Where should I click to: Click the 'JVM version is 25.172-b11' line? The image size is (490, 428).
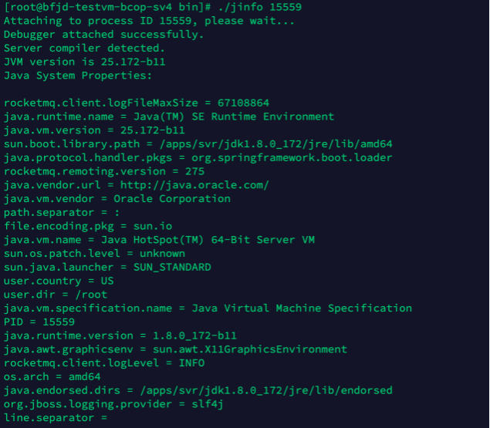point(84,62)
